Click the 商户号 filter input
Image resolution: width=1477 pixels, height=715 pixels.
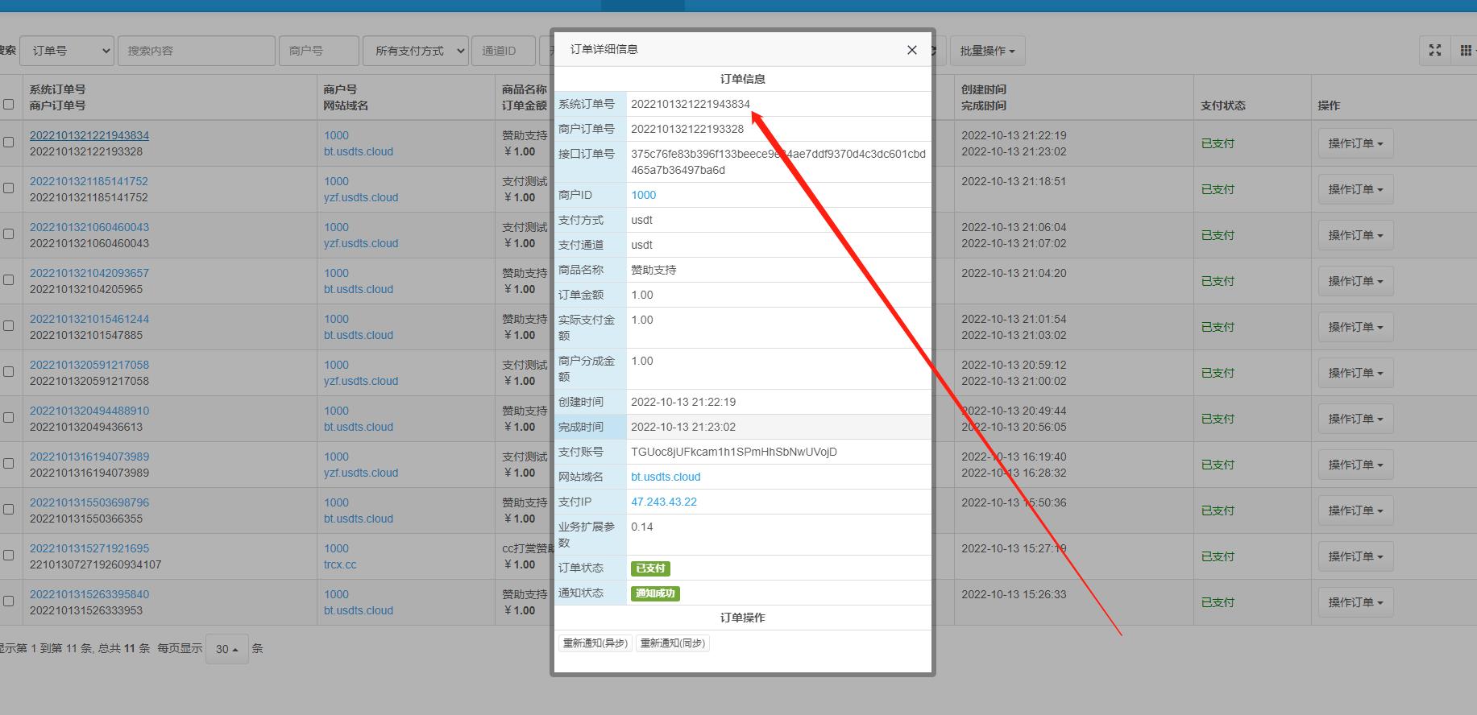319,51
